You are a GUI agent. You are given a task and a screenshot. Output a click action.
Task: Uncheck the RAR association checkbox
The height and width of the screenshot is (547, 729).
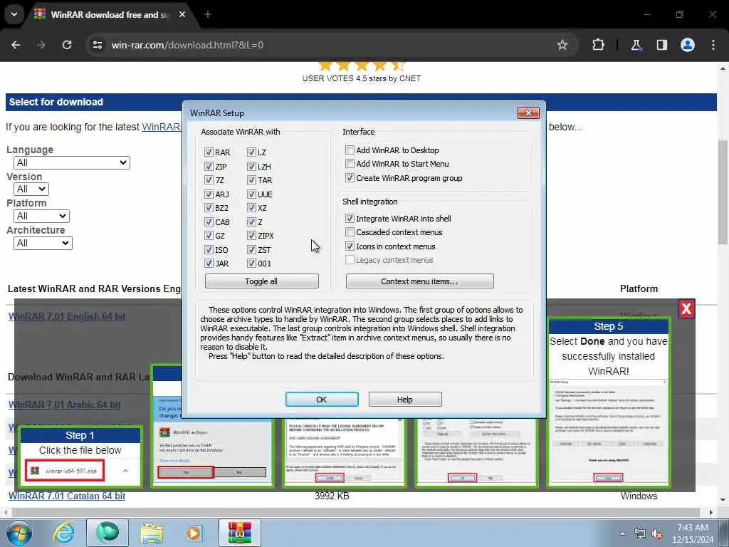click(x=209, y=152)
